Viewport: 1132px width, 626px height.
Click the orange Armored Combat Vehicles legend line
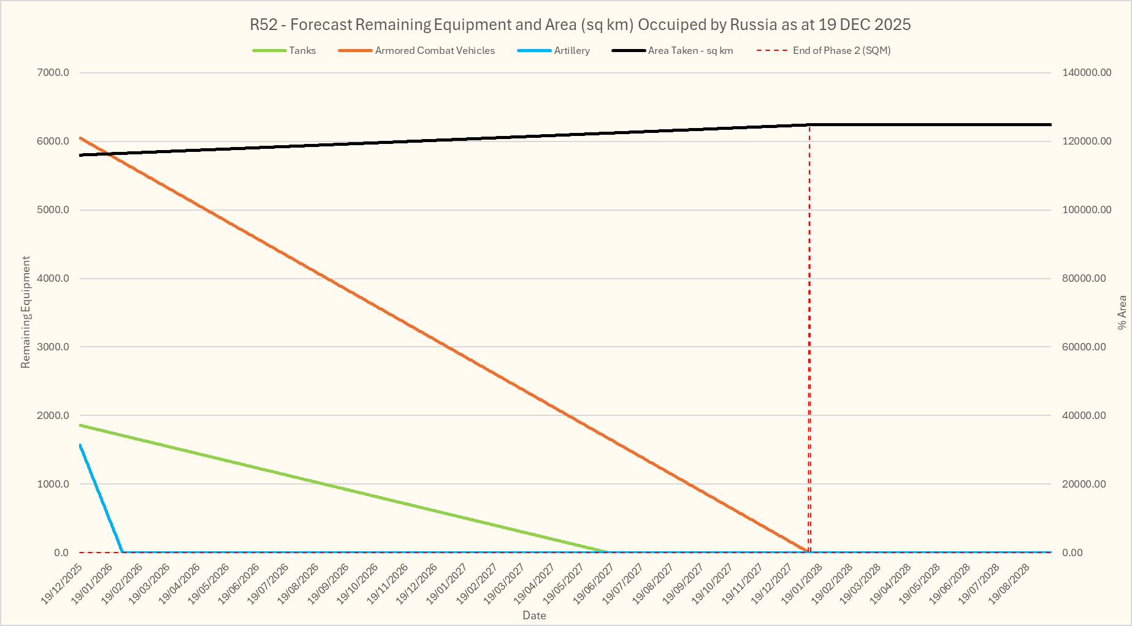coord(355,51)
